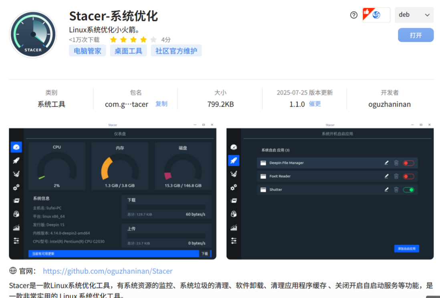Viewport: 440px width, 298px height.
Task: Click the highlighted rocket icon in the 系统开机自启应用 screenshot
Action: [234, 160]
